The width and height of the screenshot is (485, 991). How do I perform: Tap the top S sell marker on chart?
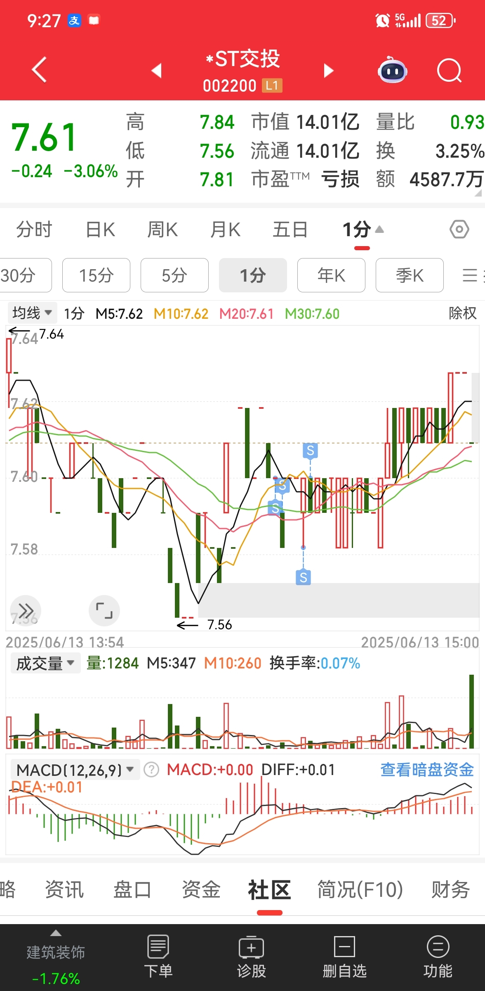click(x=310, y=451)
